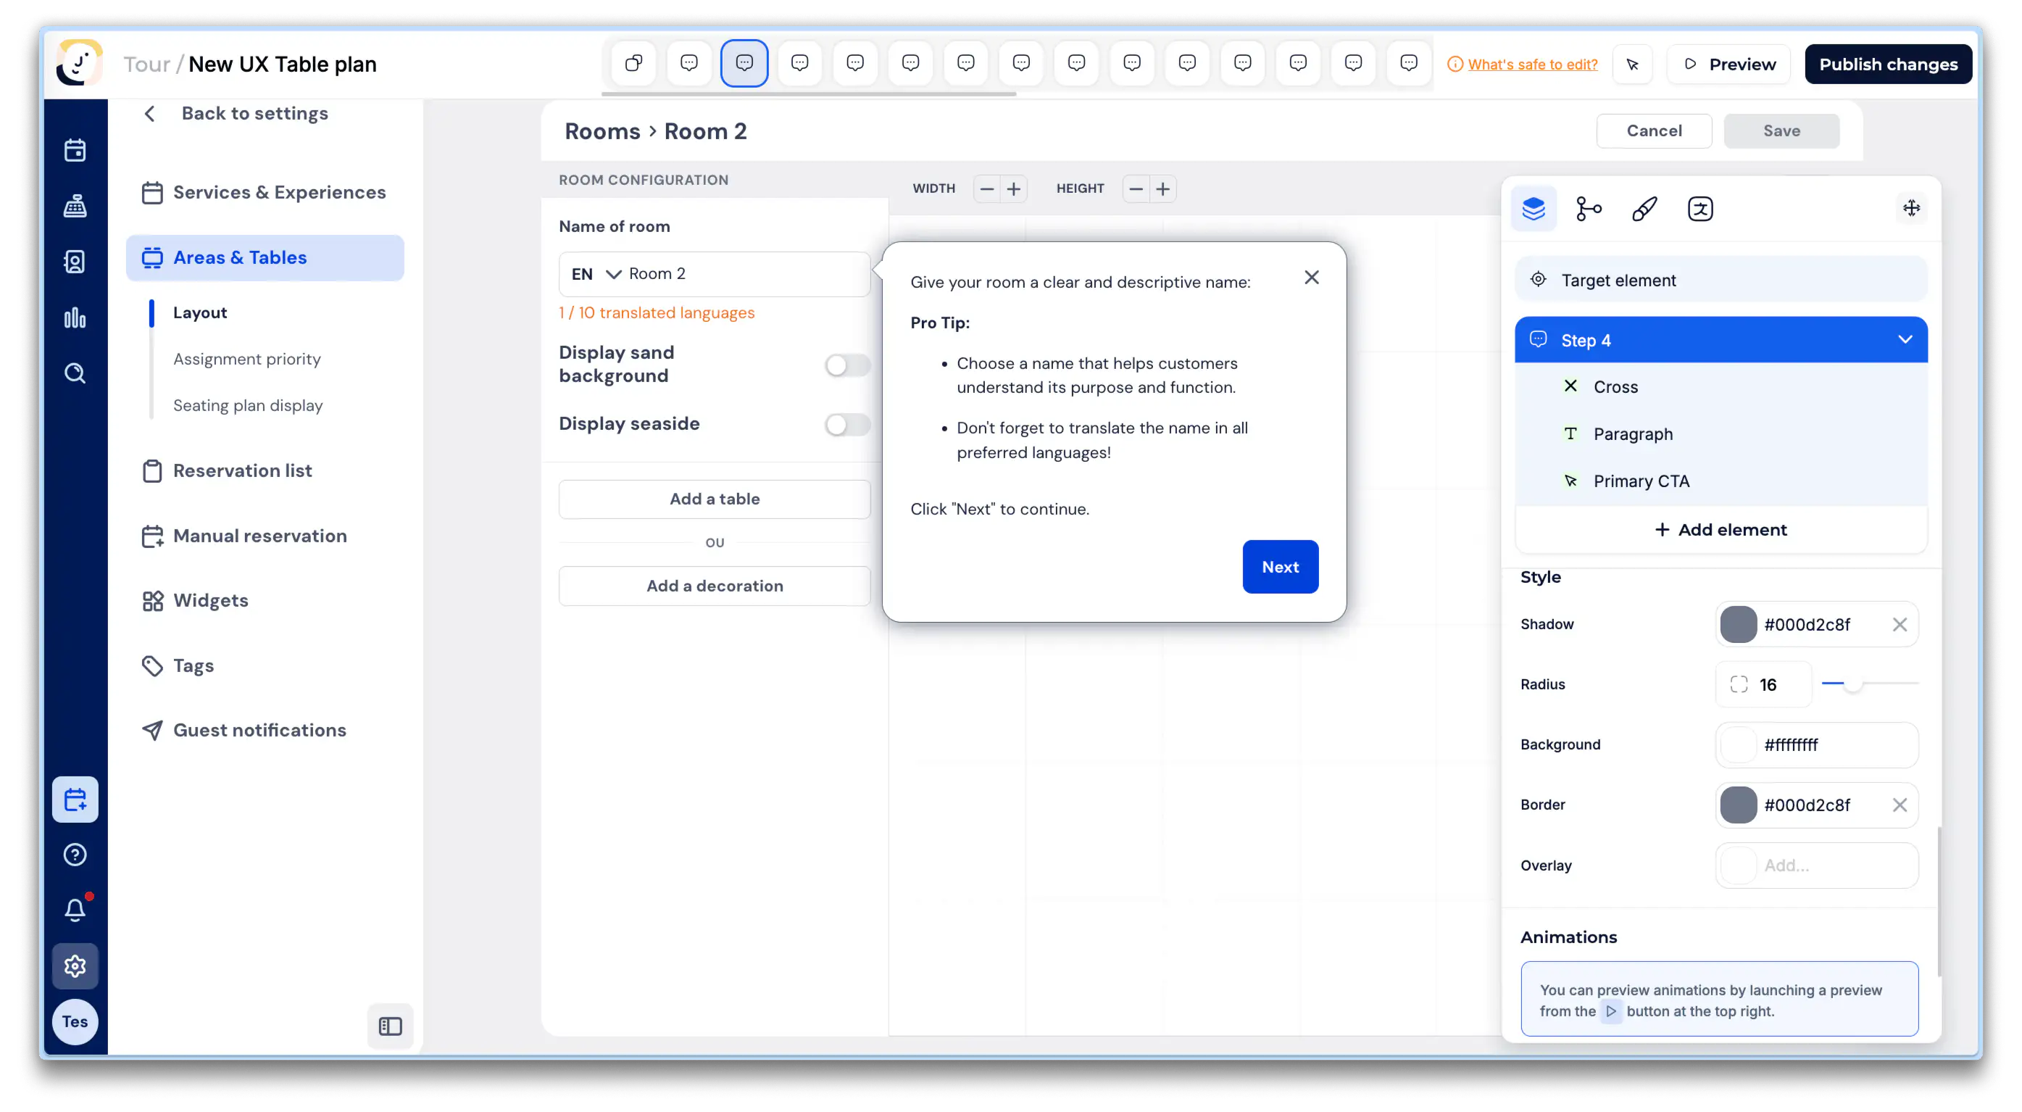Click the Cancel button
Image resolution: width=2022 pixels, height=1112 pixels.
point(1654,131)
